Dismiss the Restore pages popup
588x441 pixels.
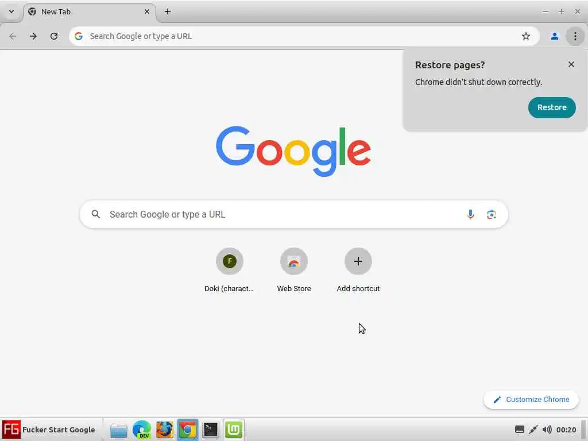point(571,64)
